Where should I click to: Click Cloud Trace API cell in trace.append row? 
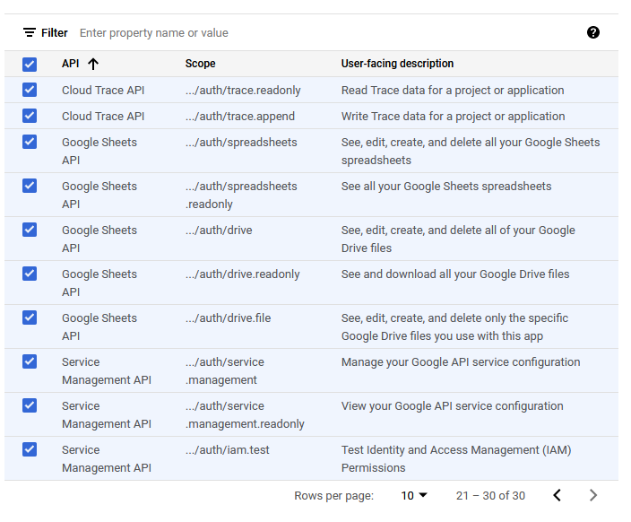[x=103, y=116]
